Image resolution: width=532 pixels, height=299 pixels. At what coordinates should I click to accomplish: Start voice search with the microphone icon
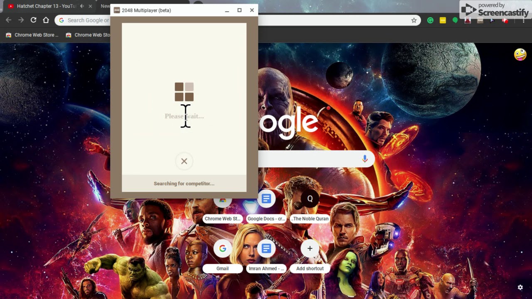click(365, 159)
